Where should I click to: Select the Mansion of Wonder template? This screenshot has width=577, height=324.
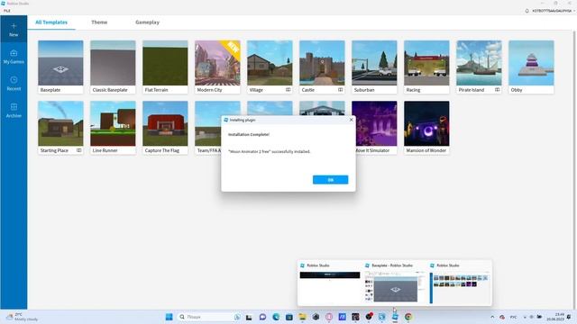[426, 128]
